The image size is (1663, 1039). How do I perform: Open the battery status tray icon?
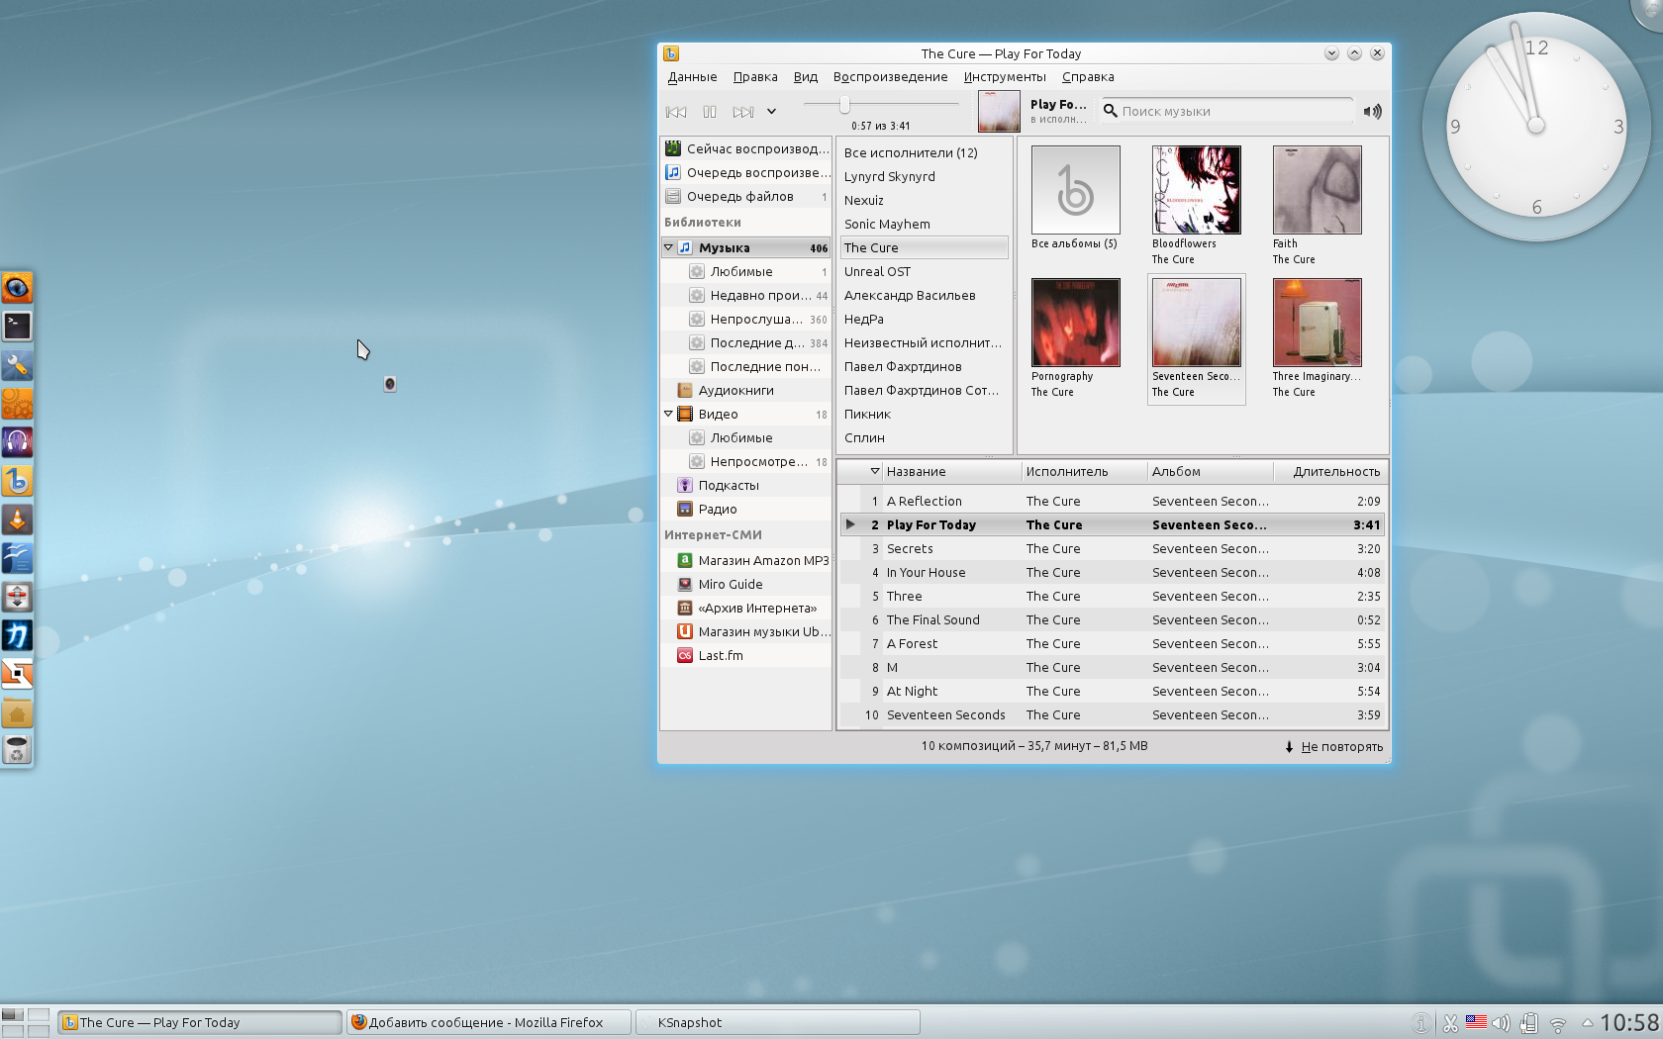click(1529, 1023)
